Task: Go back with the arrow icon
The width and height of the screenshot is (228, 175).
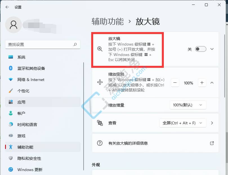Action: point(7,7)
